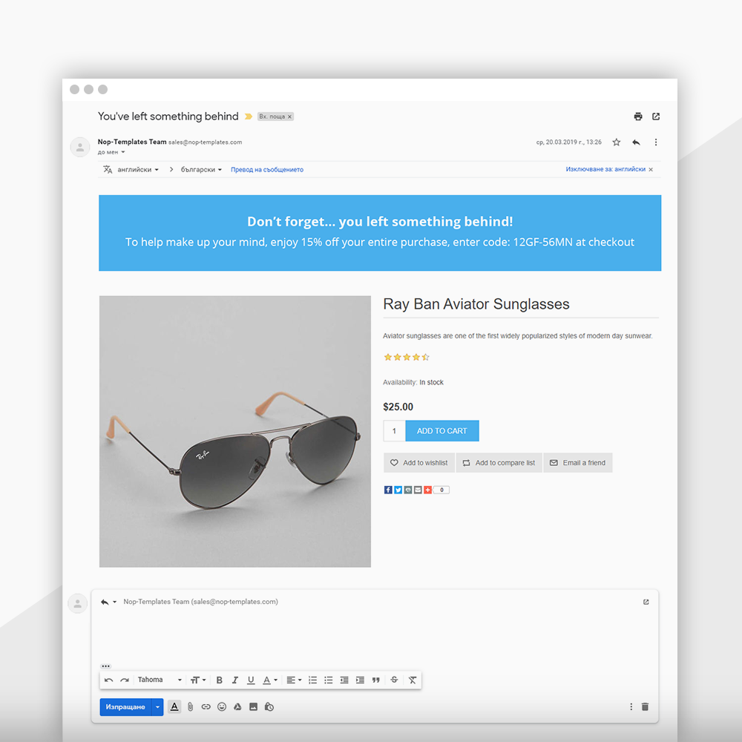The height and width of the screenshot is (742, 742).
Task: Share the product on Facebook
Action: pos(388,490)
